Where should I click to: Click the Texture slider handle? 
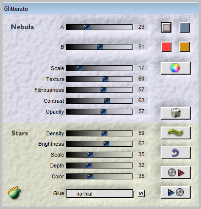105,79
